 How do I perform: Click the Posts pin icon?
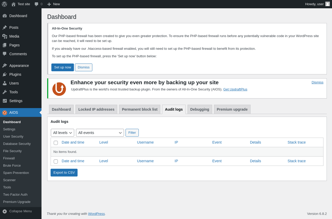(5, 27)
